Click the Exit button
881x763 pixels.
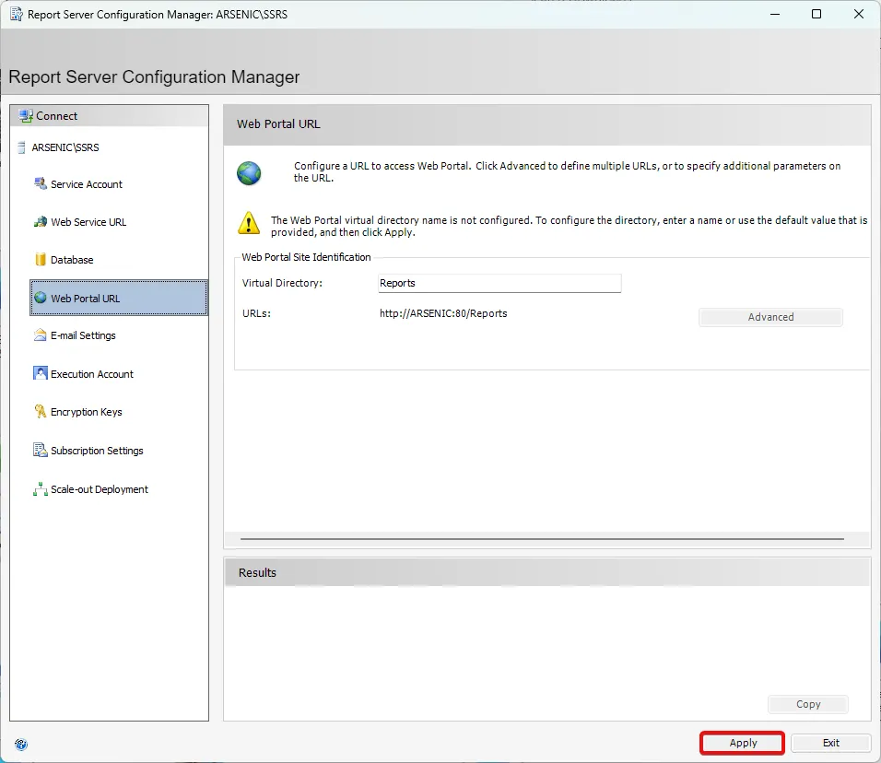tap(831, 743)
